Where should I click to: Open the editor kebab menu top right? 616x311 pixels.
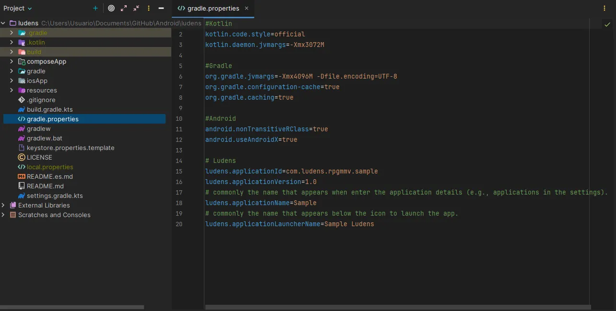point(604,8)
